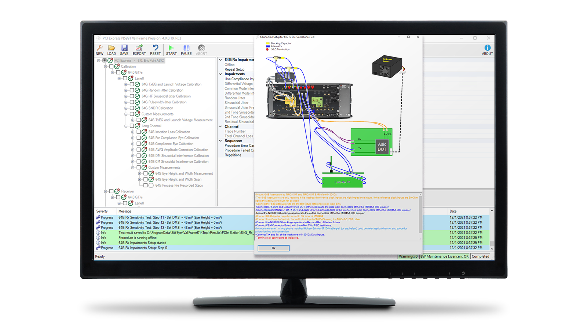
Task: Select the 64G Process Pre Recorded Steps radio circle
Action: (150, 185)
